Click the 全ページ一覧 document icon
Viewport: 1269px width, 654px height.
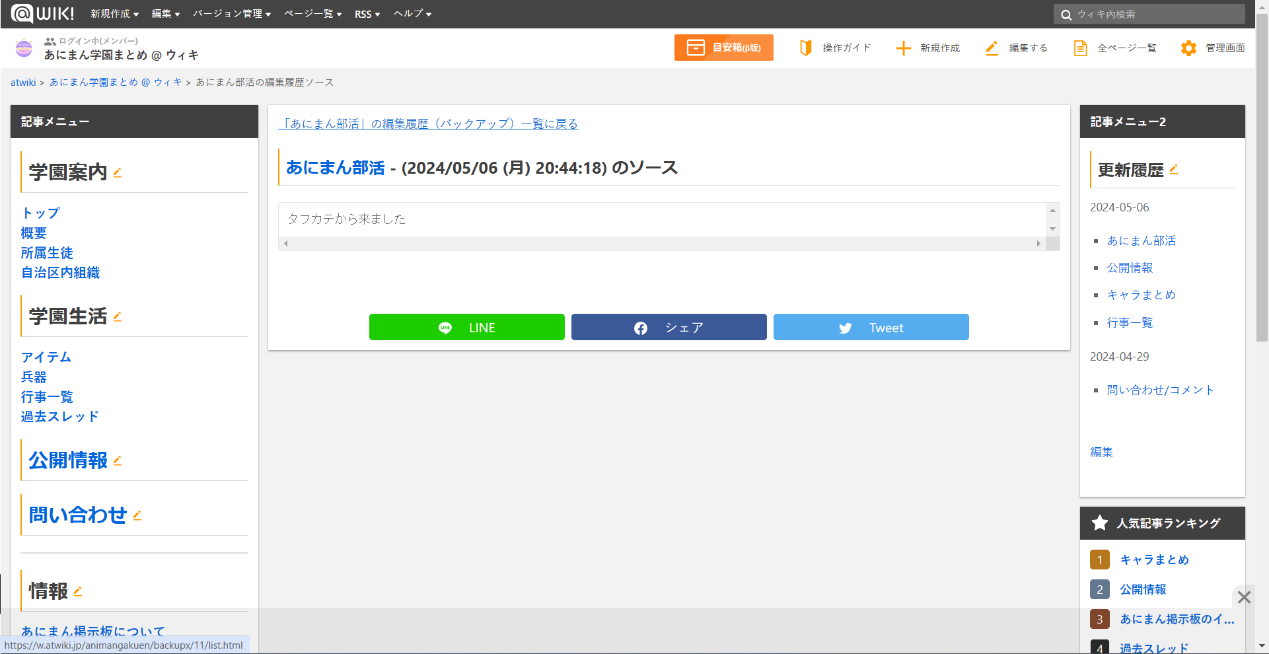1080,48
